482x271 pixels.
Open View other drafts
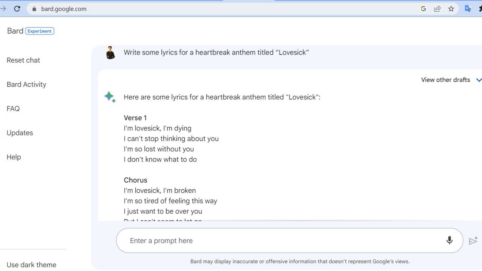pyautogui.click(x=445, y=80)
